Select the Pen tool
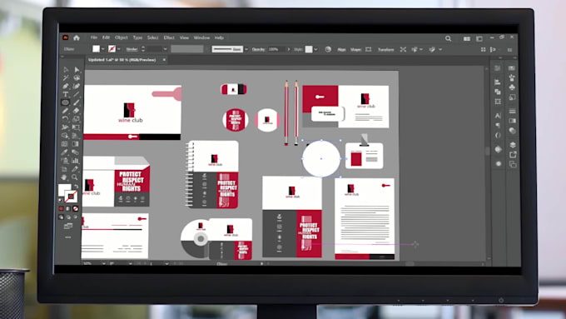566x319 pixels. [66, 86]
